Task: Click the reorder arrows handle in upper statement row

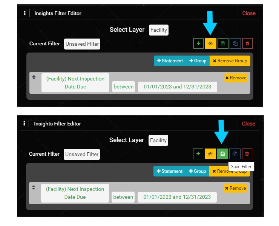Action: [34, 77]
